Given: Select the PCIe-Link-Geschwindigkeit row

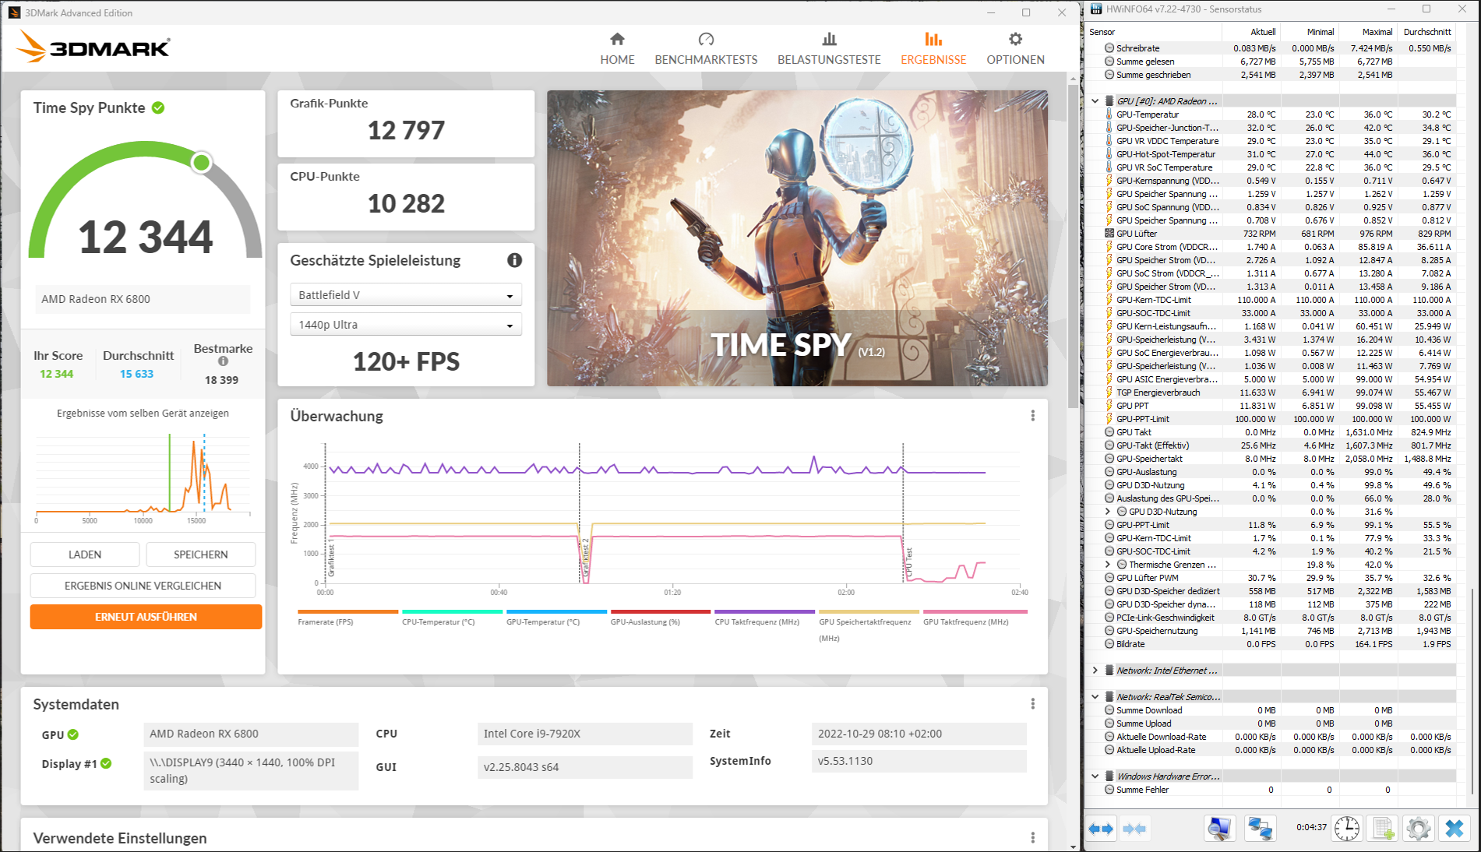Looking at the screenshot, I should pos(1271,618).
